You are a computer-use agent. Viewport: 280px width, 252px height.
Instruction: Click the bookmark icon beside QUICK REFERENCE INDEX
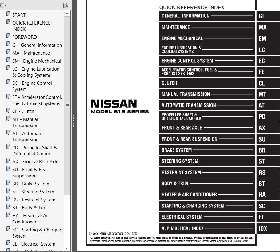coord(8,22)
